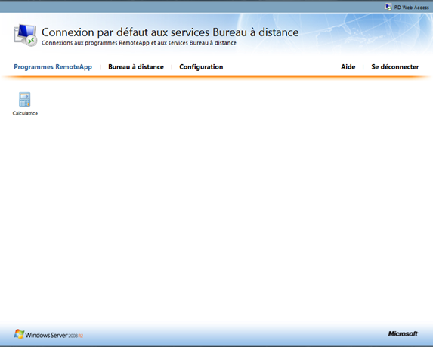
Task: Click the RD Web Access text label
Action: pos(411,8)
